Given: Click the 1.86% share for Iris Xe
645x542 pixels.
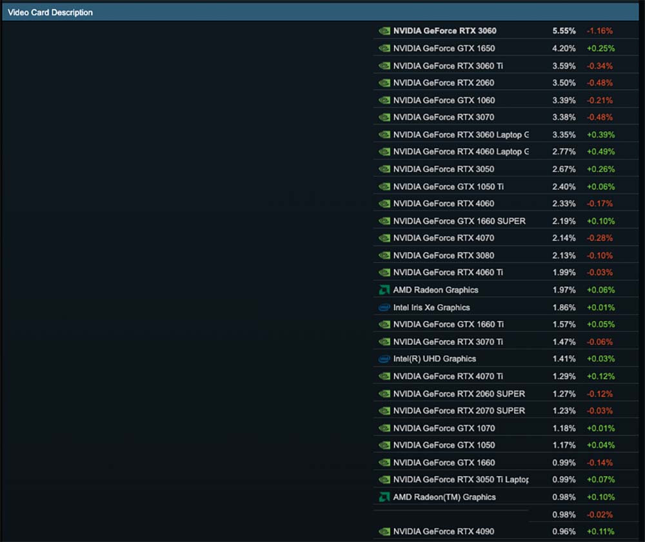Looking at the screenshot, I should pyautogui.click(x=564, y=307).
